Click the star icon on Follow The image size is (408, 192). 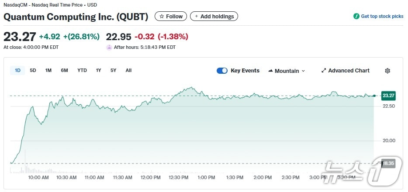click(162, 17)
